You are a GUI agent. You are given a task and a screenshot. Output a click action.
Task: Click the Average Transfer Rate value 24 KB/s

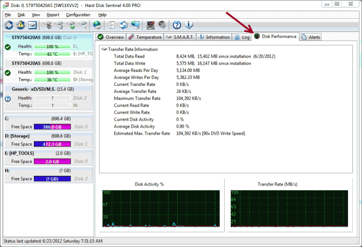point(183,91)
